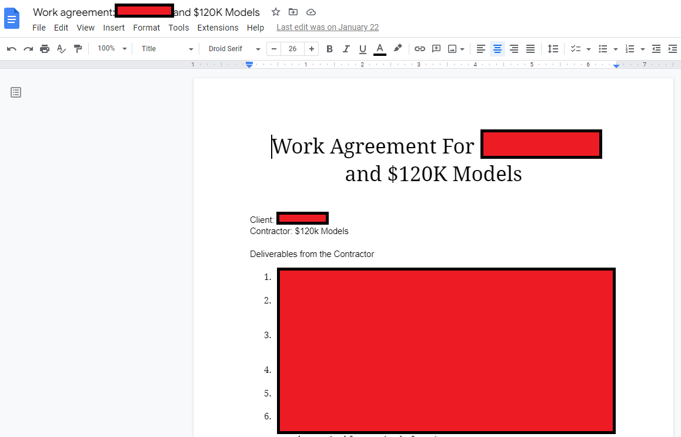The image size is (681, 437).
Task: Add a comment with speech bubble icon
Action: (x=436, y=49)
